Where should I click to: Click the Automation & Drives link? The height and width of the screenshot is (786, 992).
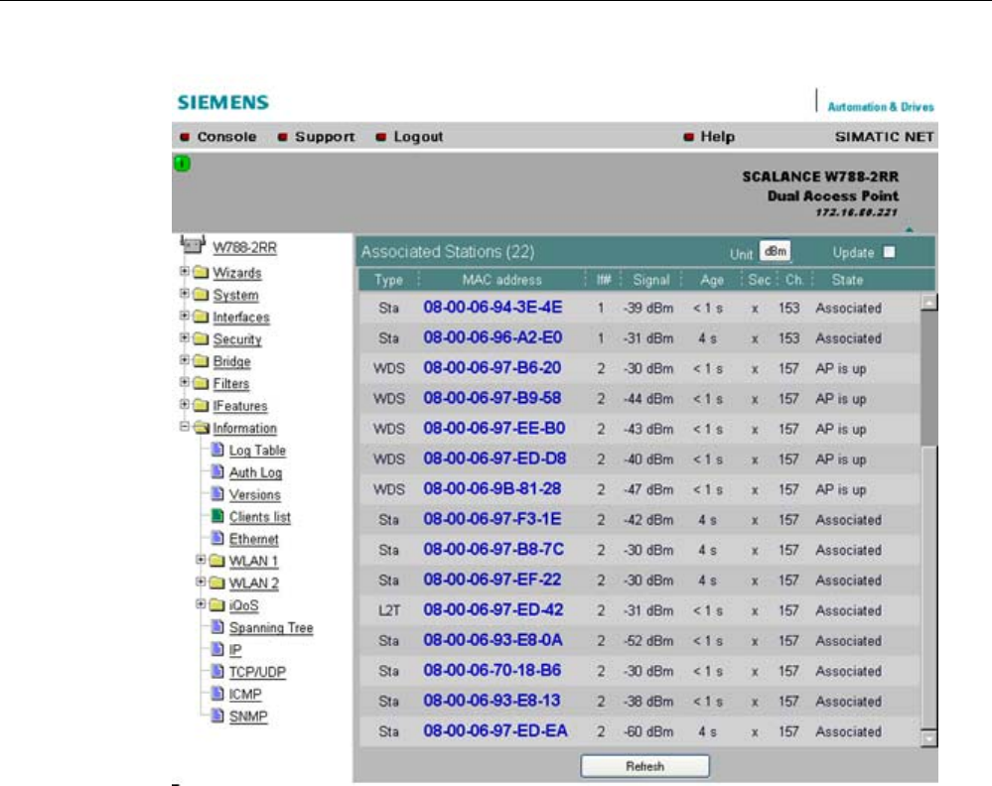(x=881, y=107)
